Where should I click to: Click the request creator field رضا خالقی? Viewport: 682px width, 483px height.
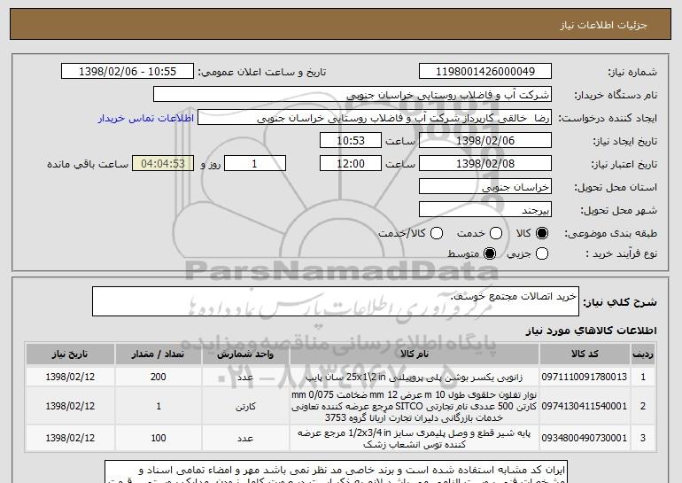pos(375,118)
